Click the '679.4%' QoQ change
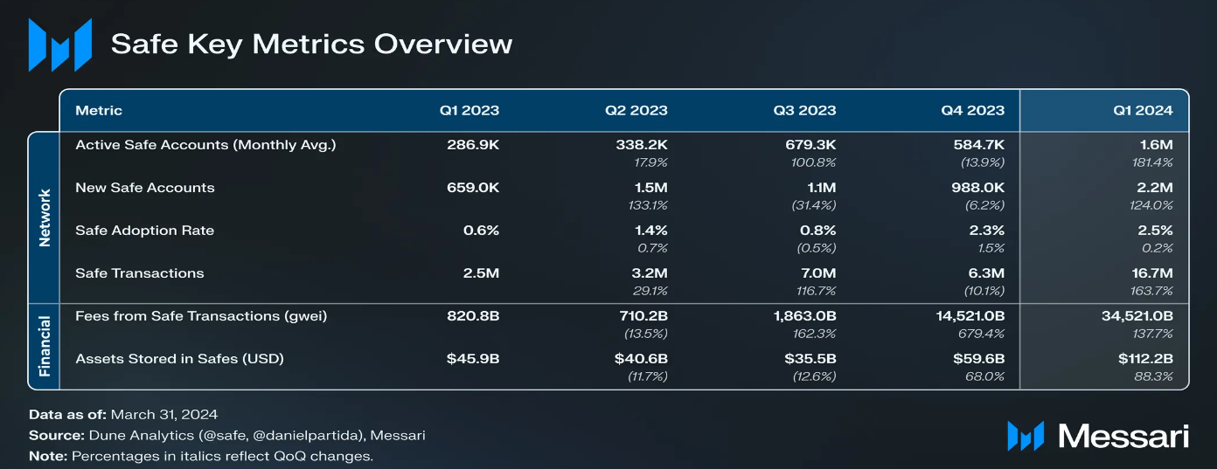This screenshot has height=469, width=1217. click(985, 334)
